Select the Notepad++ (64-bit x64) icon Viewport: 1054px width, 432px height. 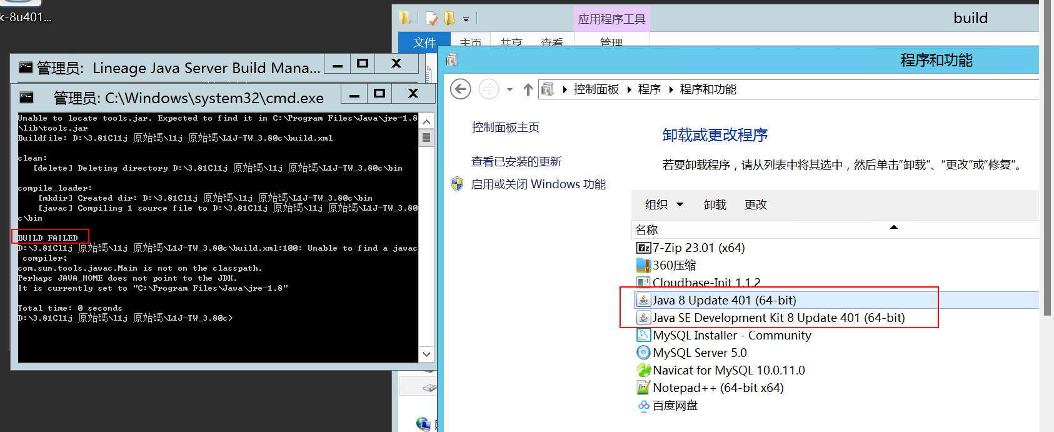tap(643, 388)
